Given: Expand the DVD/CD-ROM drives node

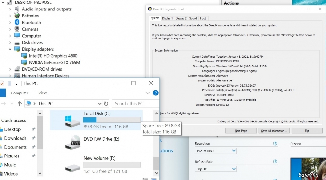Looking at the screenshot, I should (x=10, y=69).
